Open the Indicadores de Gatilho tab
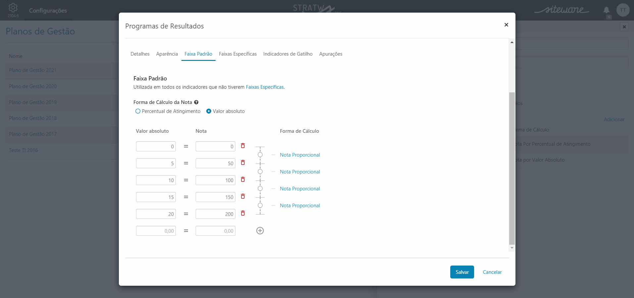This screenshot has height=298, width=634. pos(288,54)
